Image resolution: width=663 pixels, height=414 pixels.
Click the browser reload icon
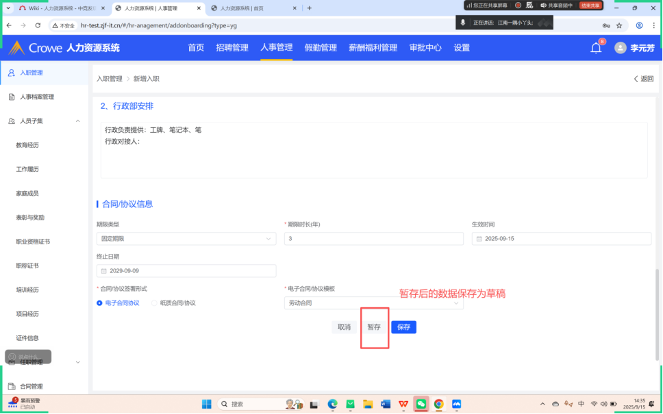coord(38,25)
